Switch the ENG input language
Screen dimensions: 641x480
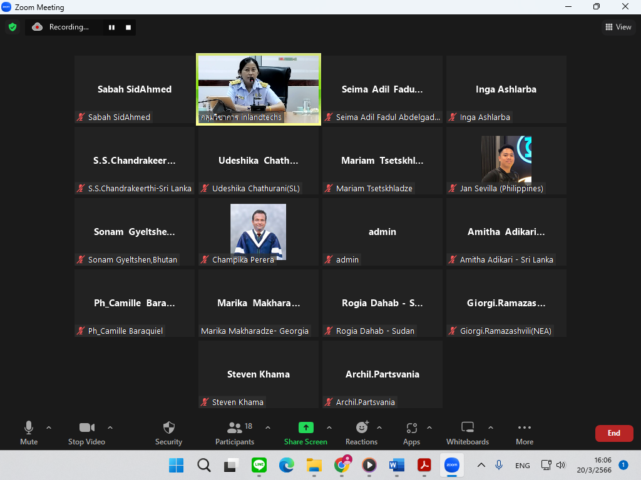tap(523, 465)
